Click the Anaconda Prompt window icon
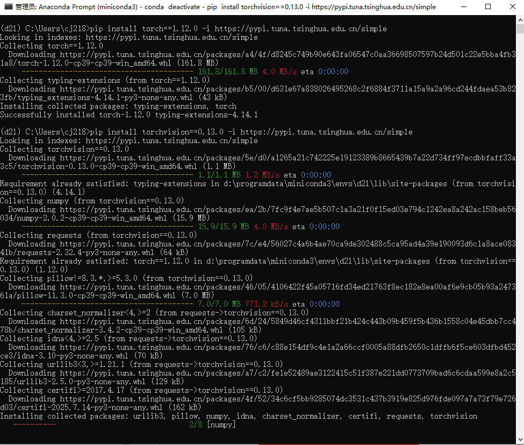524x445 pixels. click(x=8, y=6)
